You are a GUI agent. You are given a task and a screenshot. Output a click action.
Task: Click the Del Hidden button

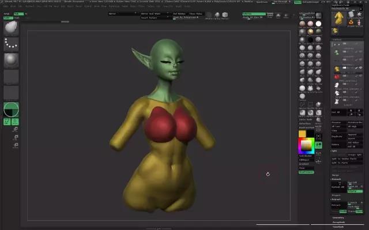point(180,14)
